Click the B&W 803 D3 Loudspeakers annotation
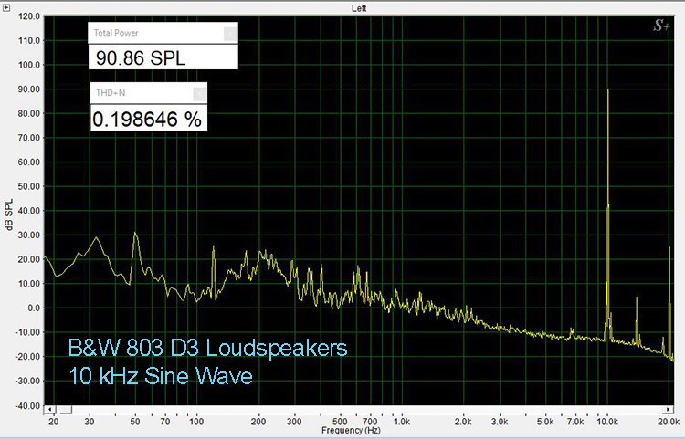 [208, 348]
